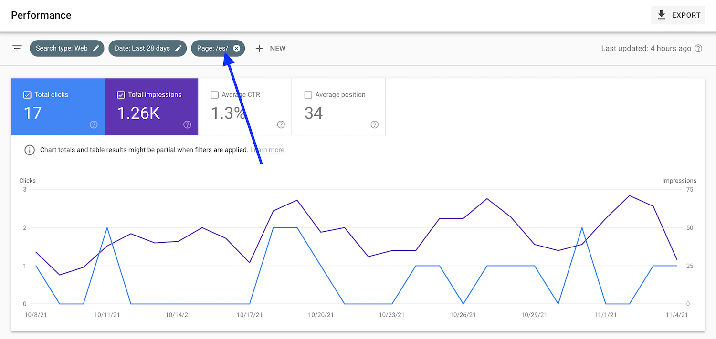The width and height of the screenshot is (716, 339).
Task: Click the Performance page heading
Action: click(x=41, y=15)
